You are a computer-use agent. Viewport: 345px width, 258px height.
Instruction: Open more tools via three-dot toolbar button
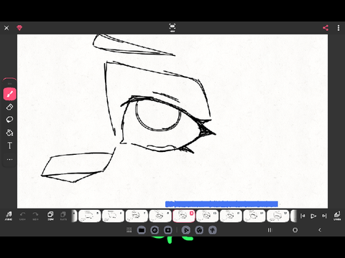(x=9, y=159)
